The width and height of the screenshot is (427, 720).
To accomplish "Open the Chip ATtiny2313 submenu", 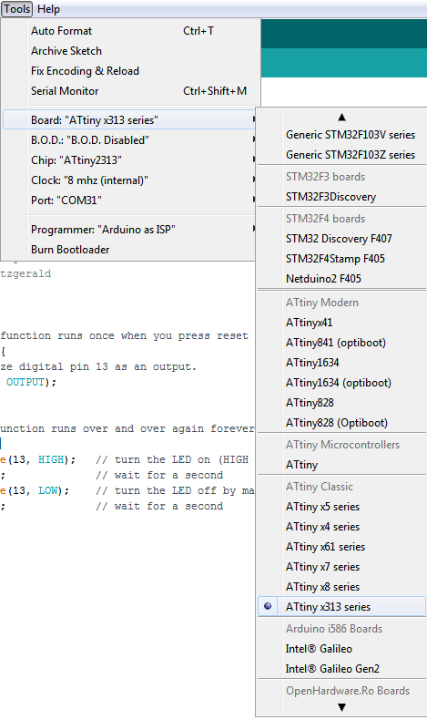I will coord(129,160).
